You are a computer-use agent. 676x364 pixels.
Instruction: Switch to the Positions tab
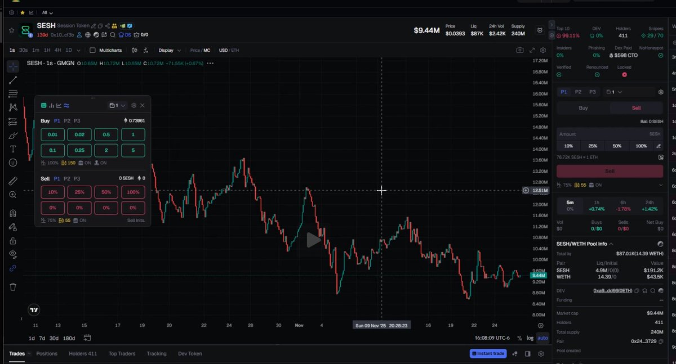47,354
